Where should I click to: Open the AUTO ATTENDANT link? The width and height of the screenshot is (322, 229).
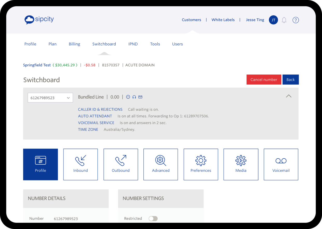click(x=95, y=116)
